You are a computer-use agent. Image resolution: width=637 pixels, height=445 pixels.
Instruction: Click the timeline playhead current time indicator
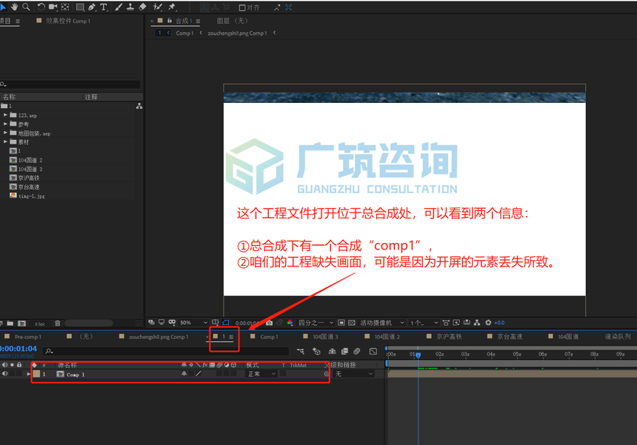pyautogui.click(x=418, y=355)
